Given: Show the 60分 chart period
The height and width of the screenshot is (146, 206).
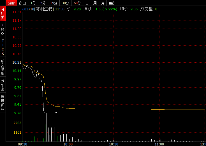Looking at the screenshot, I should (x=77, y=3).
